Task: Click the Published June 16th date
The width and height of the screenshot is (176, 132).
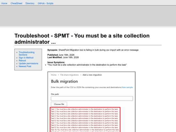Action: tap(61, 55)
